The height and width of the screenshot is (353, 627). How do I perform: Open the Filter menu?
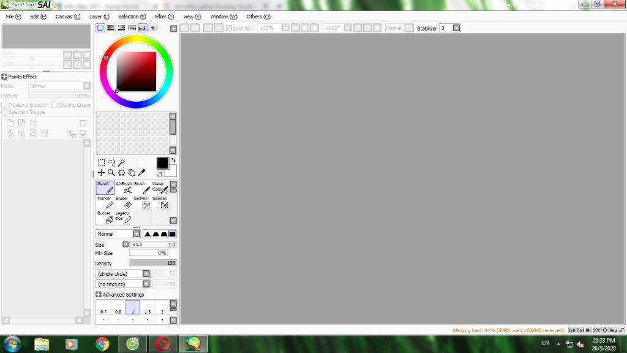(x=164, y=17)
